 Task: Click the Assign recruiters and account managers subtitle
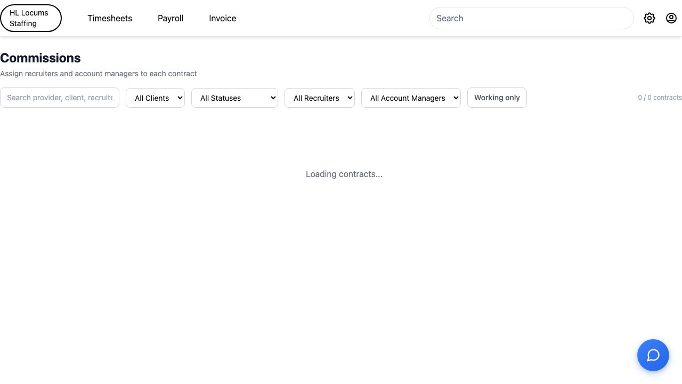tap(99, 74)
